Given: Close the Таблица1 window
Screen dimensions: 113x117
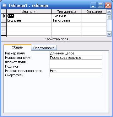Looking at the screenshot, I should [108, 5].
